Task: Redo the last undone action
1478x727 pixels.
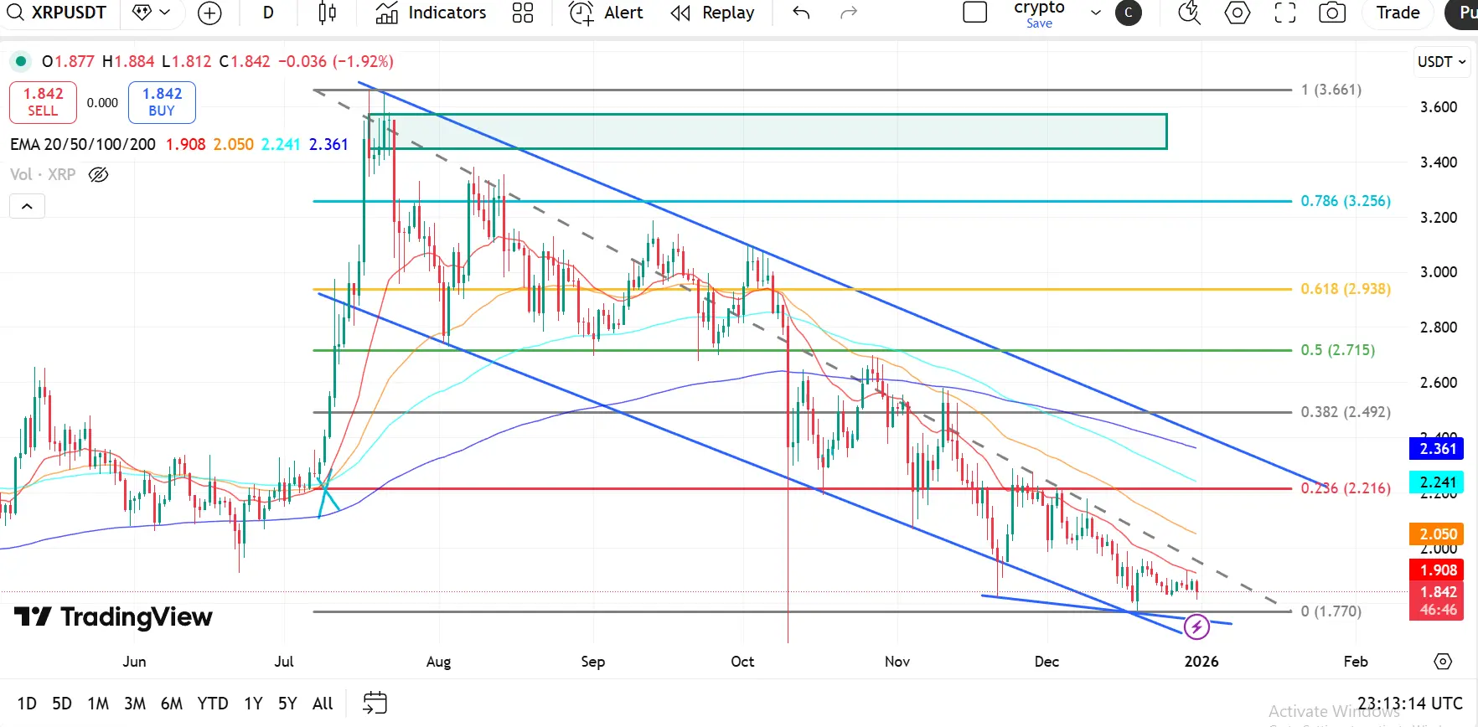Action: click(x=849, y=13)
